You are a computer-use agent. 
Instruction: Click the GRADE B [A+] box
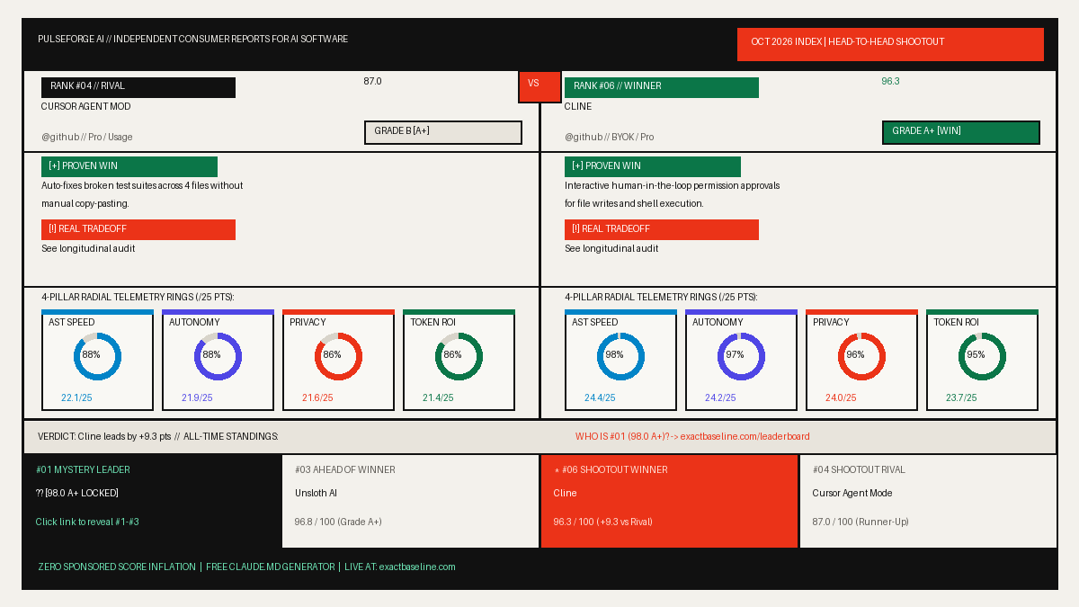click(x=443, y=132)
